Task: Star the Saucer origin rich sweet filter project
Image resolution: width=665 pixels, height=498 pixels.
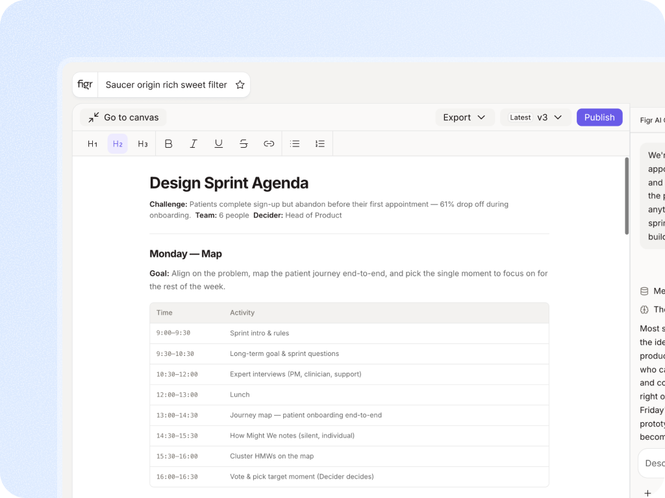Action: click(240, 85)
